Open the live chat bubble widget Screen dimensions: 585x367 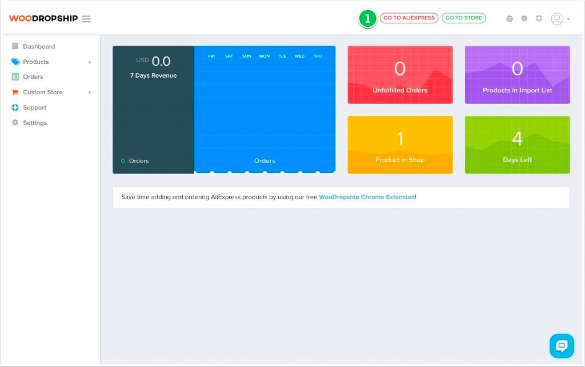[x=561, y=345]
